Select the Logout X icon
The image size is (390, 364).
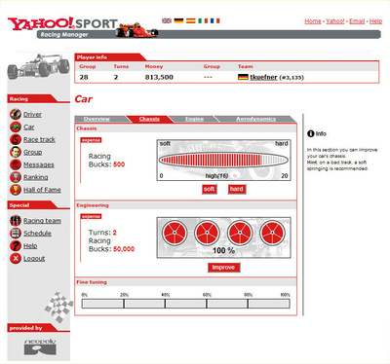[x=16, y=259]
